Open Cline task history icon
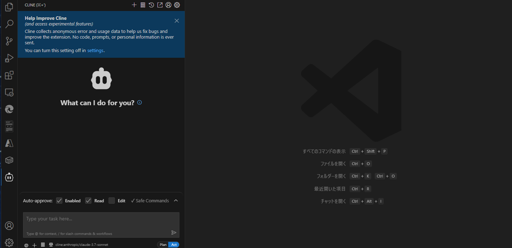Viewport: 512px width, 248px height. click(x=151, y=5)
